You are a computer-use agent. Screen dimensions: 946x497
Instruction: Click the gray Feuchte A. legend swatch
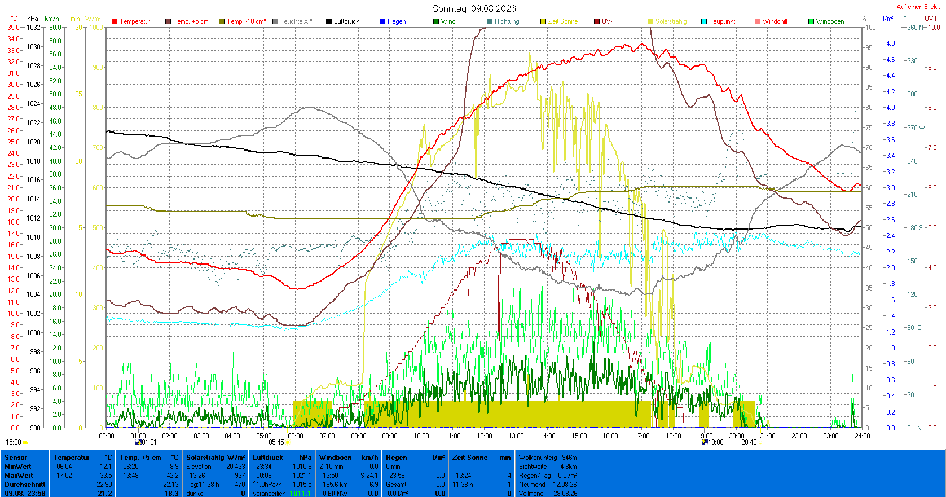(x=275, y=21)
